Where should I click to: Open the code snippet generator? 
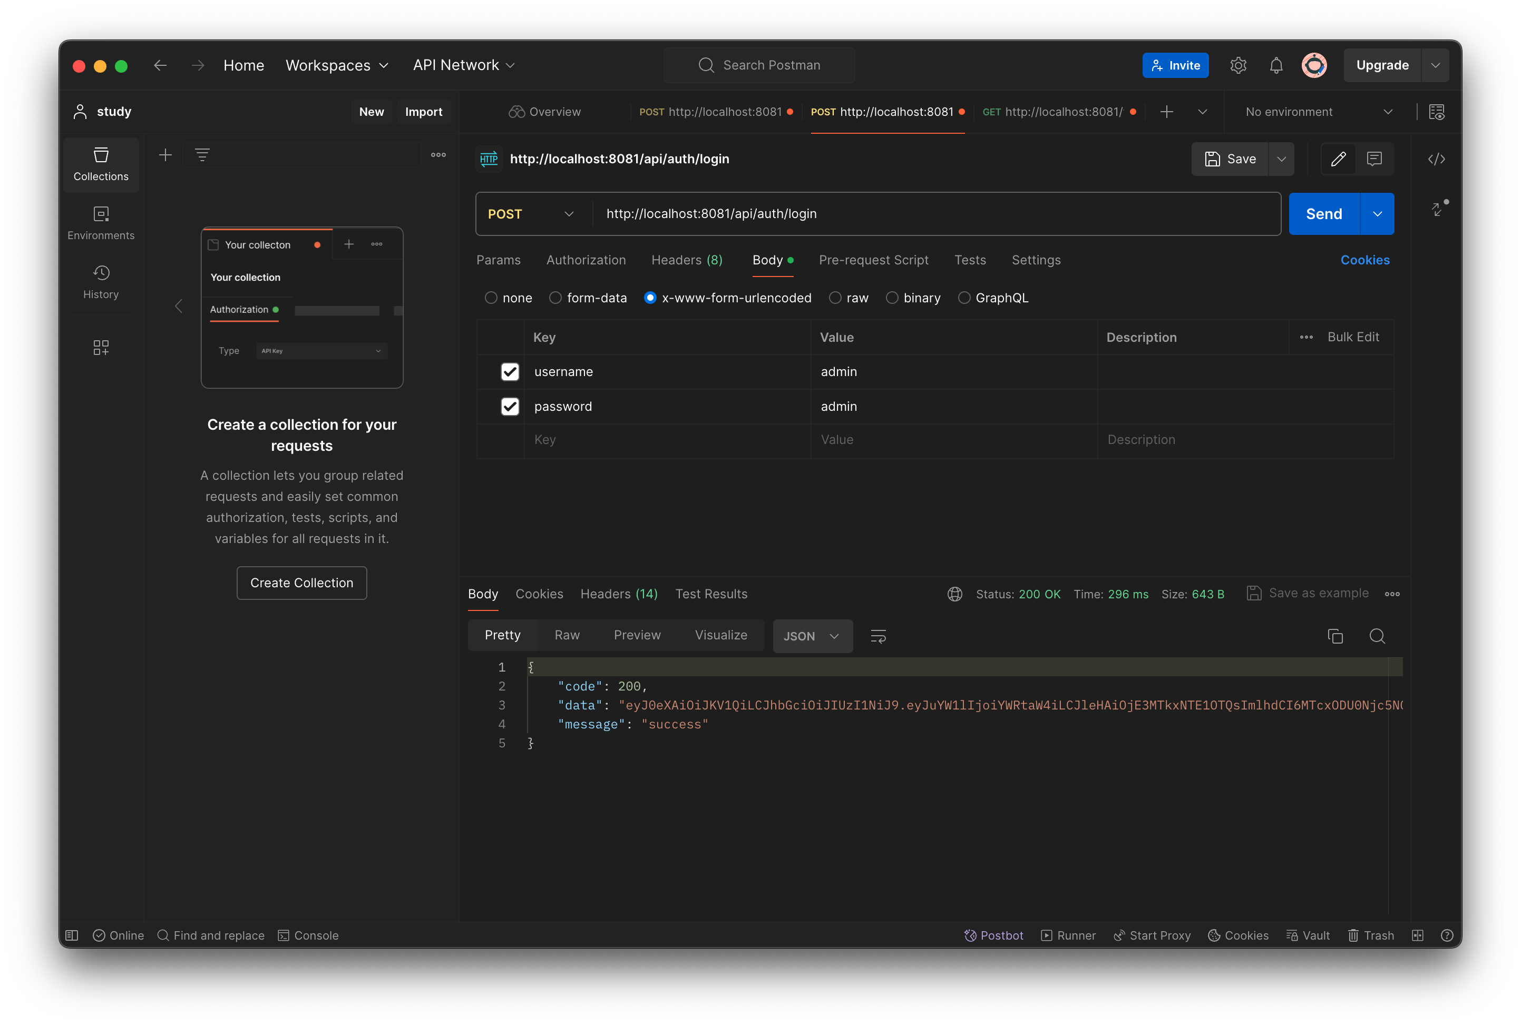point(1437,159)
